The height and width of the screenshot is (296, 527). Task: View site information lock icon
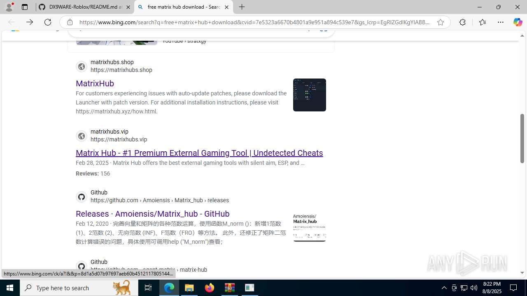coord(70,22)
